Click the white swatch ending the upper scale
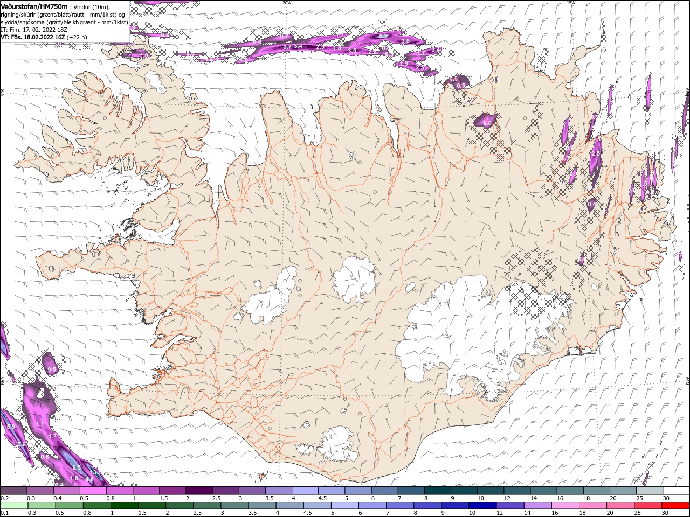Viewport: 690px width, 517px height. click(x=675, y=491)
